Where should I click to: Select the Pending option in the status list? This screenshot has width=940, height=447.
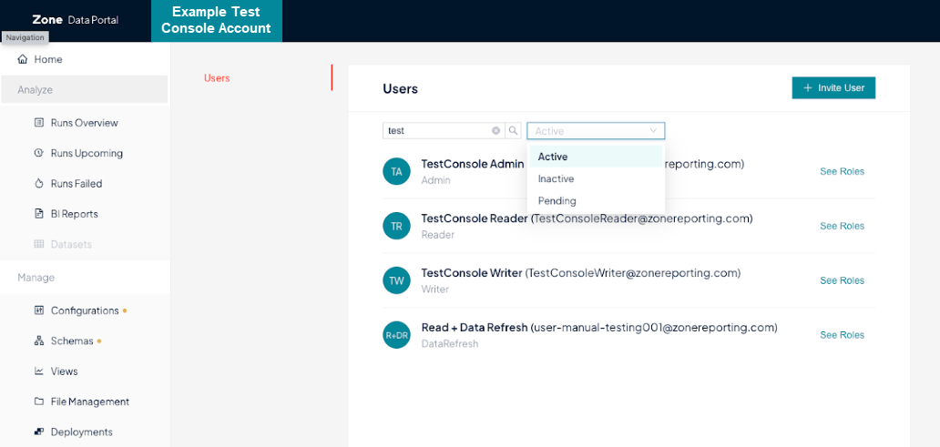click(596, 200)
